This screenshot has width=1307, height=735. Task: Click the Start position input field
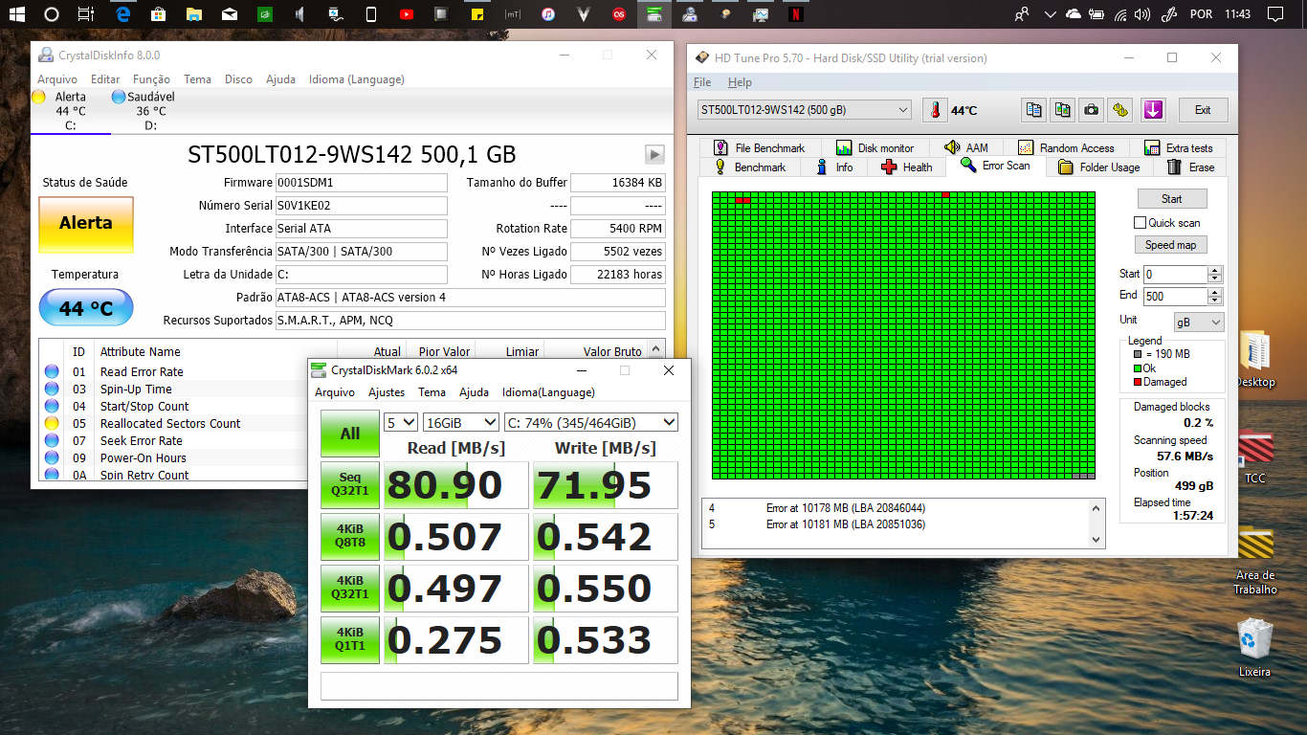coord(1175,274)
